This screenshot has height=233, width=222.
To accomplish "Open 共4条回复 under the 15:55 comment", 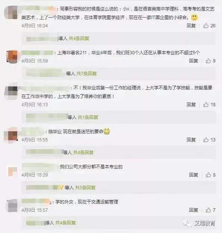I will [84, 153].
